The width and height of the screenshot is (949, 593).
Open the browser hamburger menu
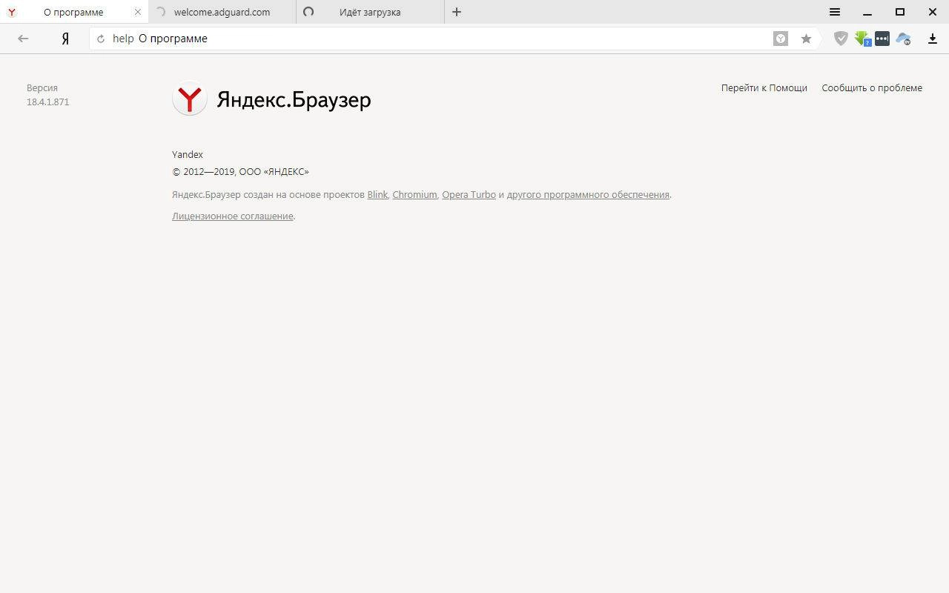tap(835, 12)
